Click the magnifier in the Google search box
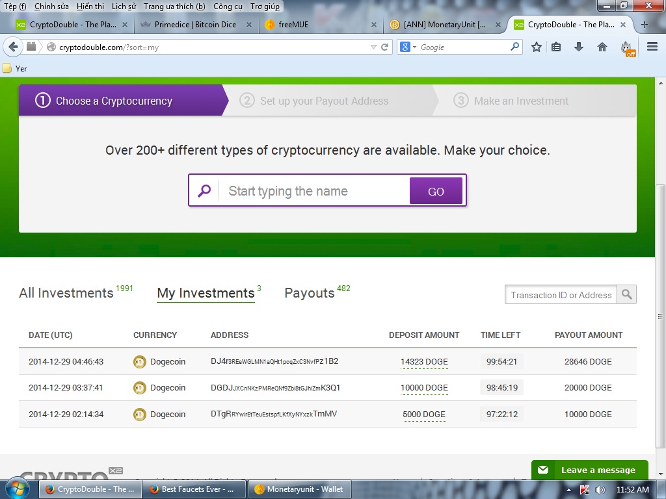666x499 pixels. point(514,47)
